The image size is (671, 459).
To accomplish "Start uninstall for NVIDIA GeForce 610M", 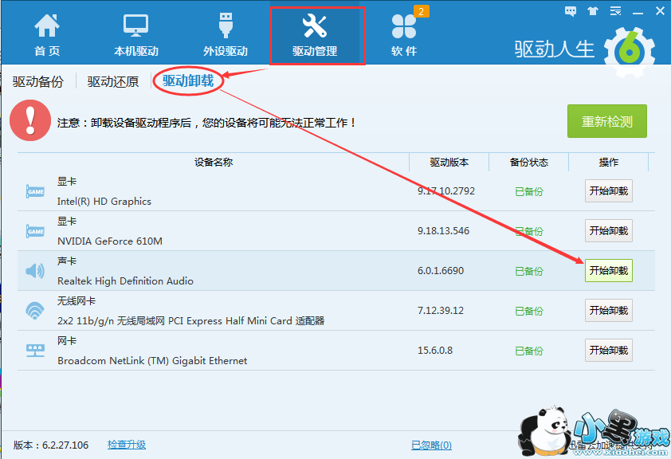I will click(609, 230).
